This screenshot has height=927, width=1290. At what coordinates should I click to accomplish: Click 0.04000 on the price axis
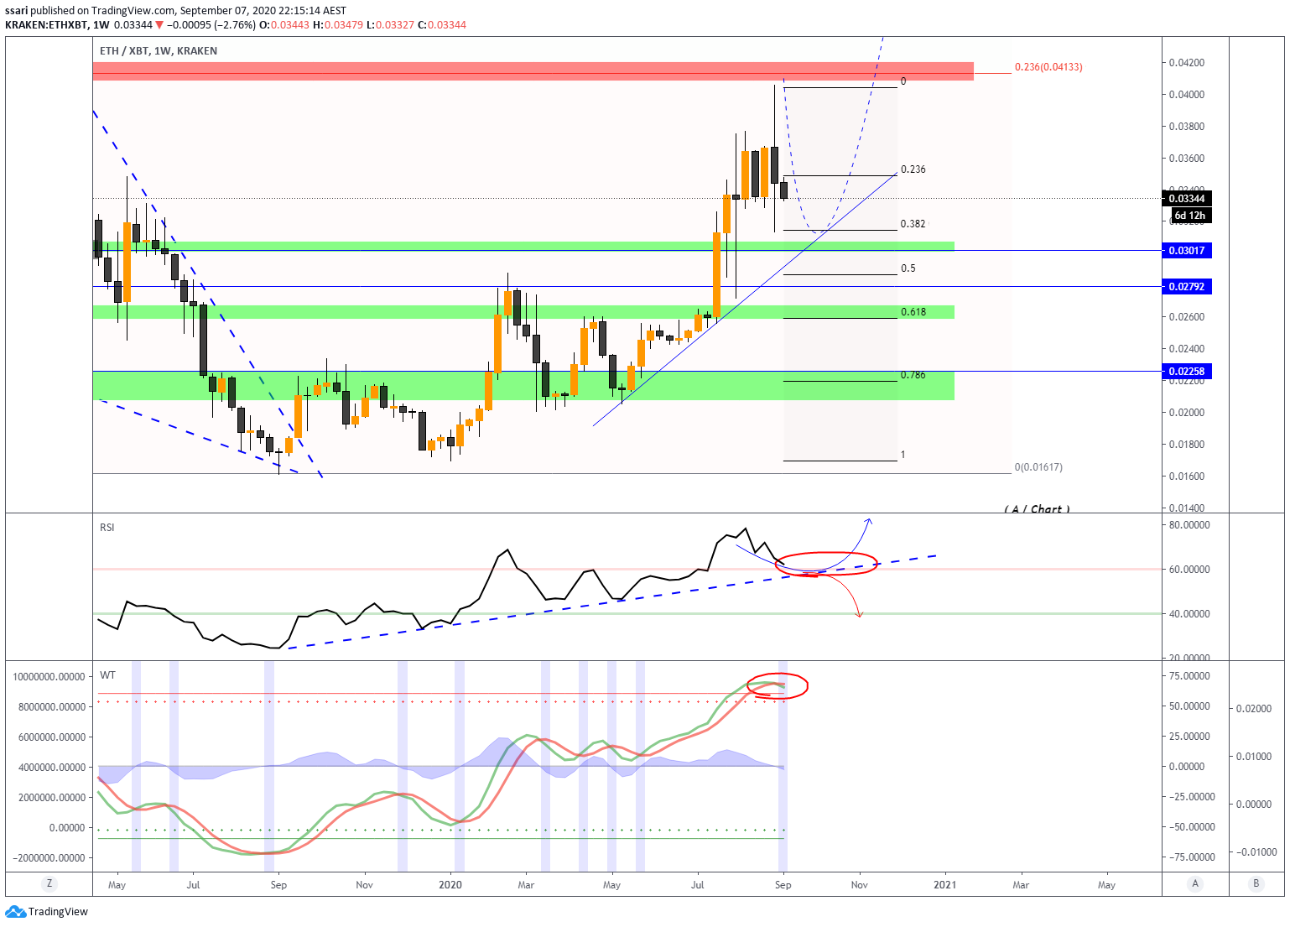[x=1187, y=95]
